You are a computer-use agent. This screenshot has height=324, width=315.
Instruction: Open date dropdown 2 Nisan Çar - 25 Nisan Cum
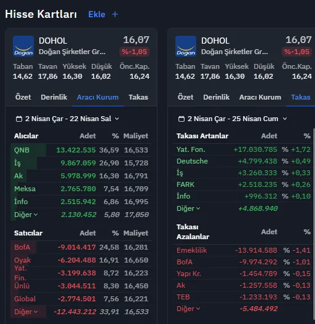coord(233,119)
